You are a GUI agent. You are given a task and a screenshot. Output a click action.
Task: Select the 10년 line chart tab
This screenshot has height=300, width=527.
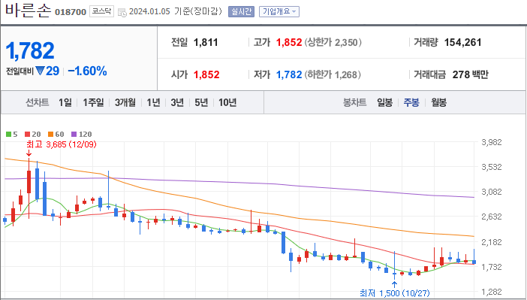point(227,102)
